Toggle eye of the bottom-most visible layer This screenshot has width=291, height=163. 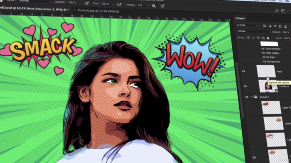click(254, 158)
